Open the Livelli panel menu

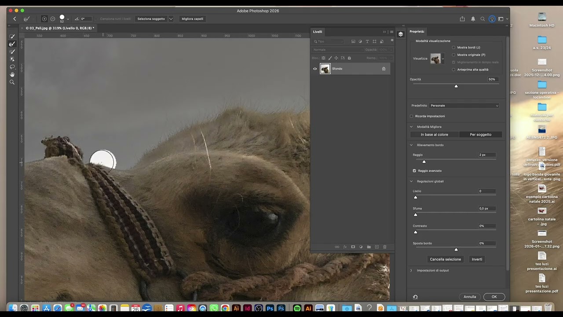coord(391,32)
